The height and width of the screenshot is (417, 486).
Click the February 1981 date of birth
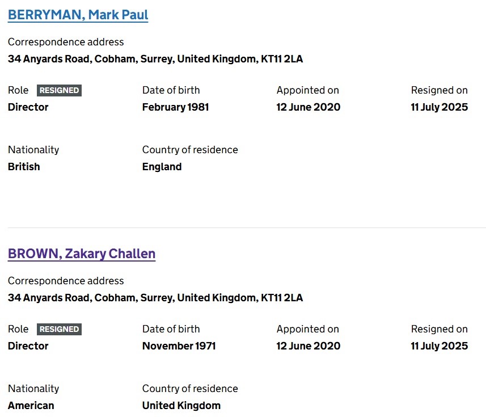[175, 107]
